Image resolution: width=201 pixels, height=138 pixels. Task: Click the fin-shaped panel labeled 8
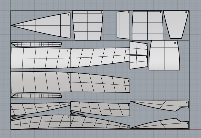pos(160,105)
